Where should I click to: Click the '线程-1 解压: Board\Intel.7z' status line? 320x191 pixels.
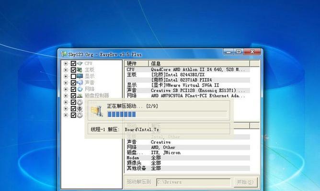pos(125,129)
